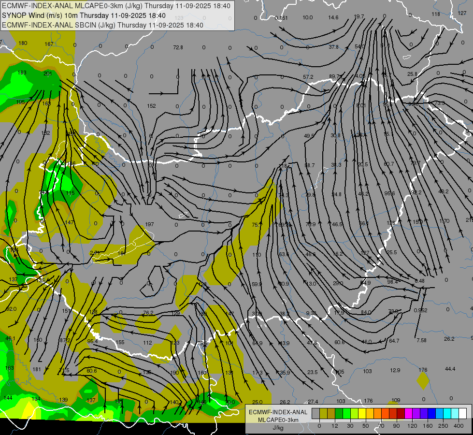This screenshot has width=473, height=435.
Task: Click legend tick label 12
Action: point(334,426)
